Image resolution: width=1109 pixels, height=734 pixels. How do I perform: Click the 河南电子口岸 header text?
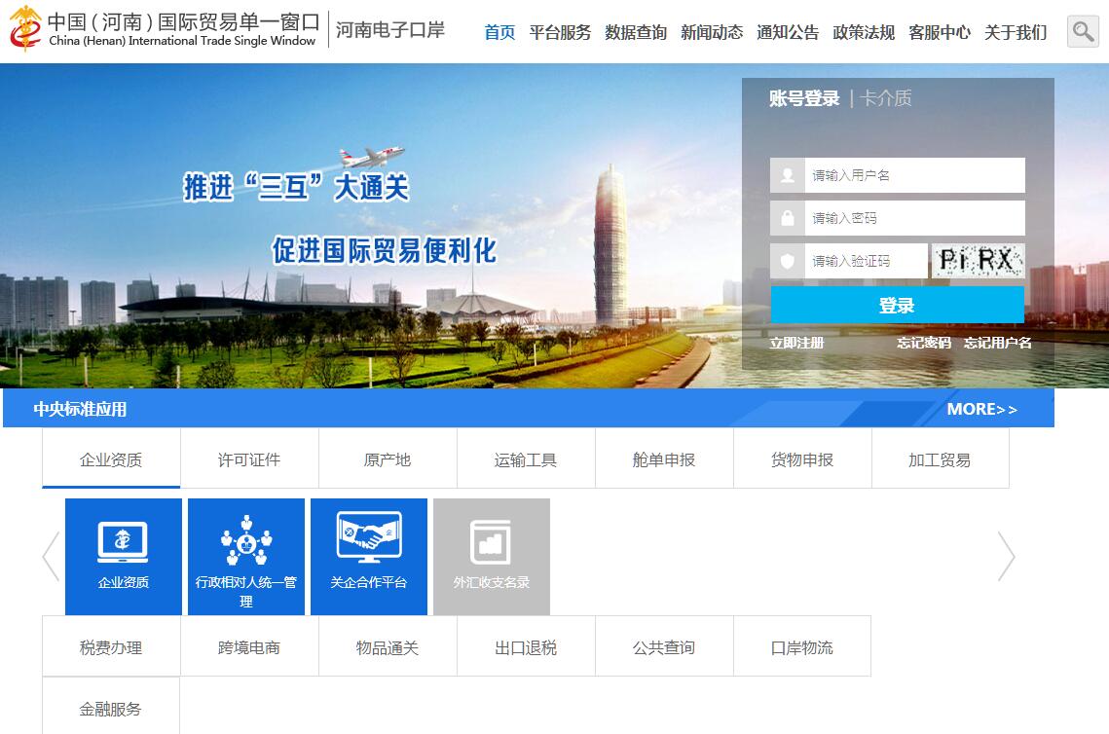pyautogui.click(x=389, y=30)
